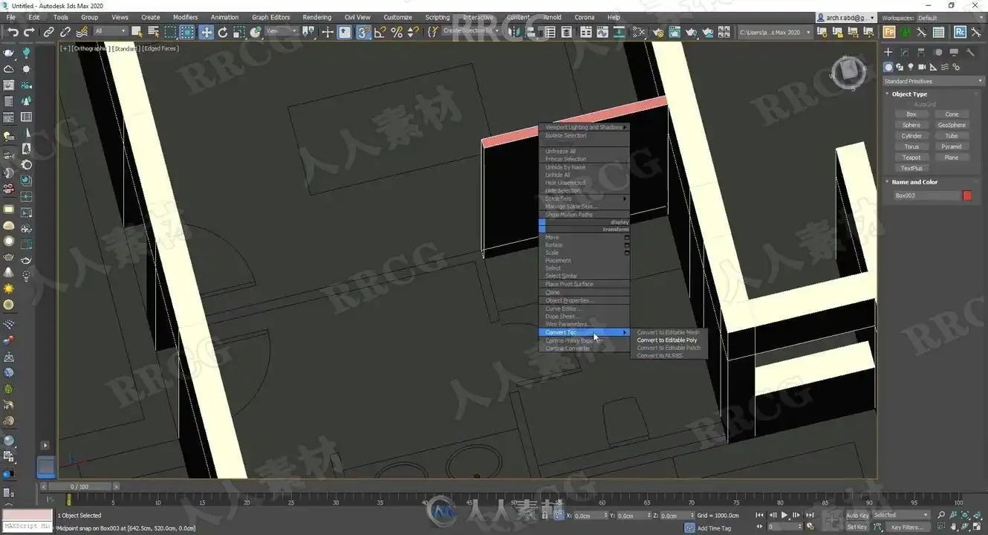Open the Modifiers menu
The width and height of the screenshot is (988, 535).
(185, 17)
